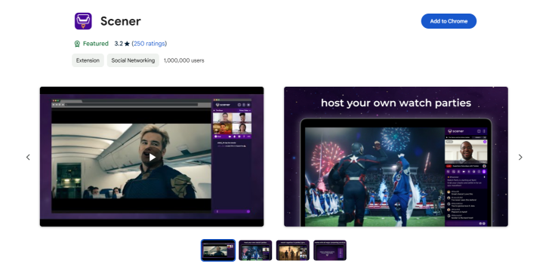Show previous screenshot with left arrow

(28, 157)
